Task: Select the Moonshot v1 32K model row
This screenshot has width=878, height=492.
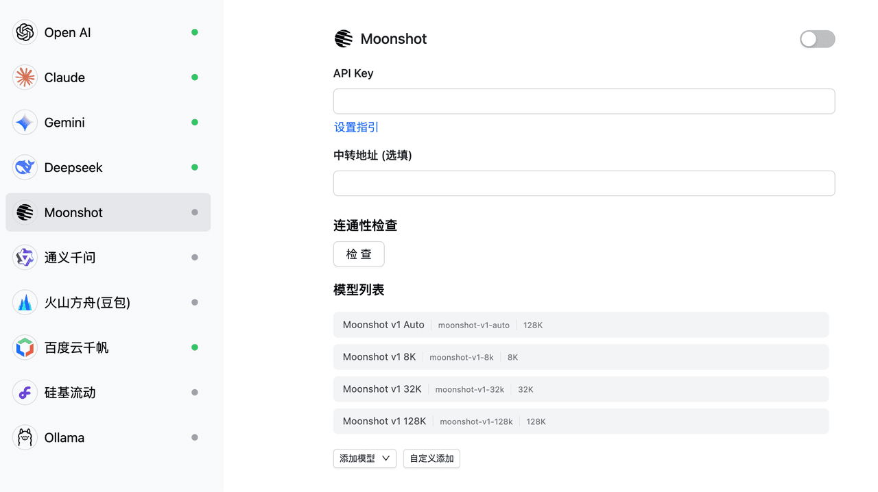Action: click(581, 389)
